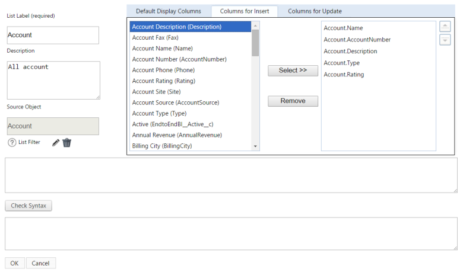Select Account Name (Name) in list
The width and height of the screenshot is (460, 272).
click(191, 49)
